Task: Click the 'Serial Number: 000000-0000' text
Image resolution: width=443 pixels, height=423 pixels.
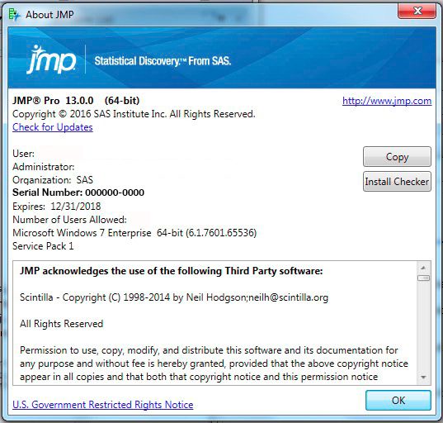Action: coord(78,192)
